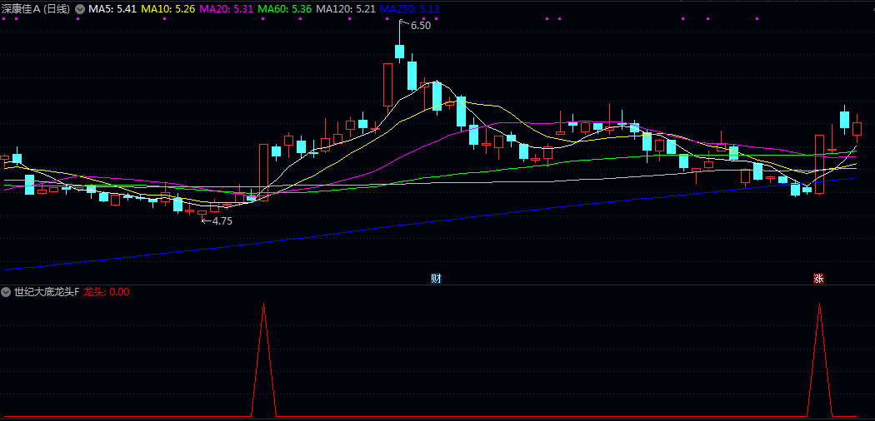Click the 财 financial report marker icon

coord(435,278)
